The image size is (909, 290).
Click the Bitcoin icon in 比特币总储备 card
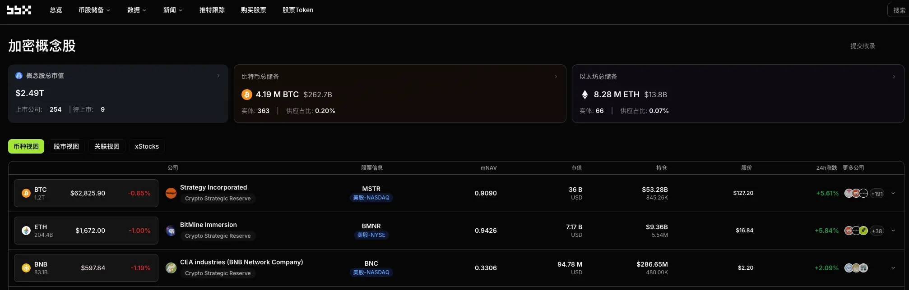[246, 95]
